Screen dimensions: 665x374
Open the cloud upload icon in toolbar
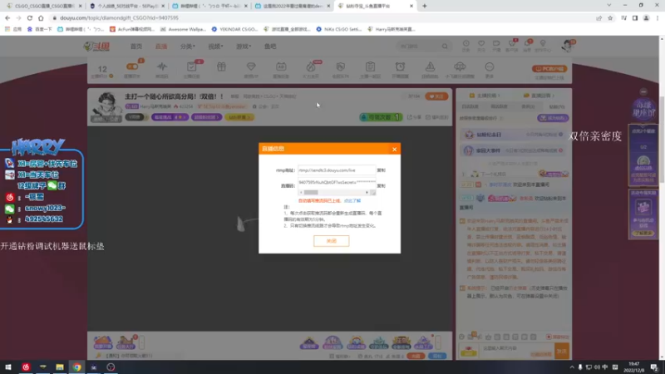coord(460,66)
